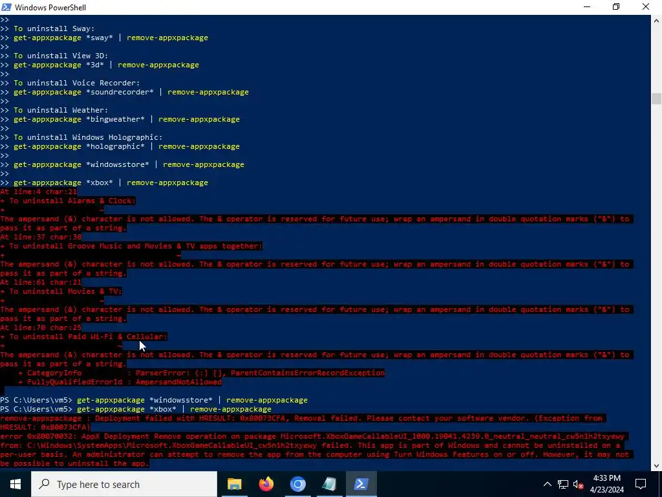Click the window title 'Windows PowerShell'
The width and height of the screenshot is (662, 497).
pyautogui.click(x=50, y=8)
